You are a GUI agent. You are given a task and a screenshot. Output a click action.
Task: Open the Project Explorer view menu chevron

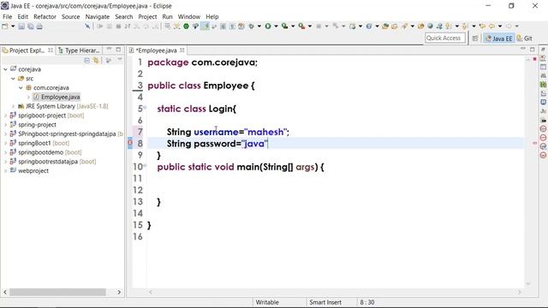coord(120,60)
